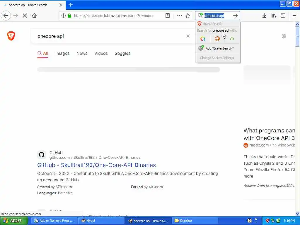Select onecore api Brave taskbar button
The image size is (300, 225).
pyautogui.click(x=148, y=221)
